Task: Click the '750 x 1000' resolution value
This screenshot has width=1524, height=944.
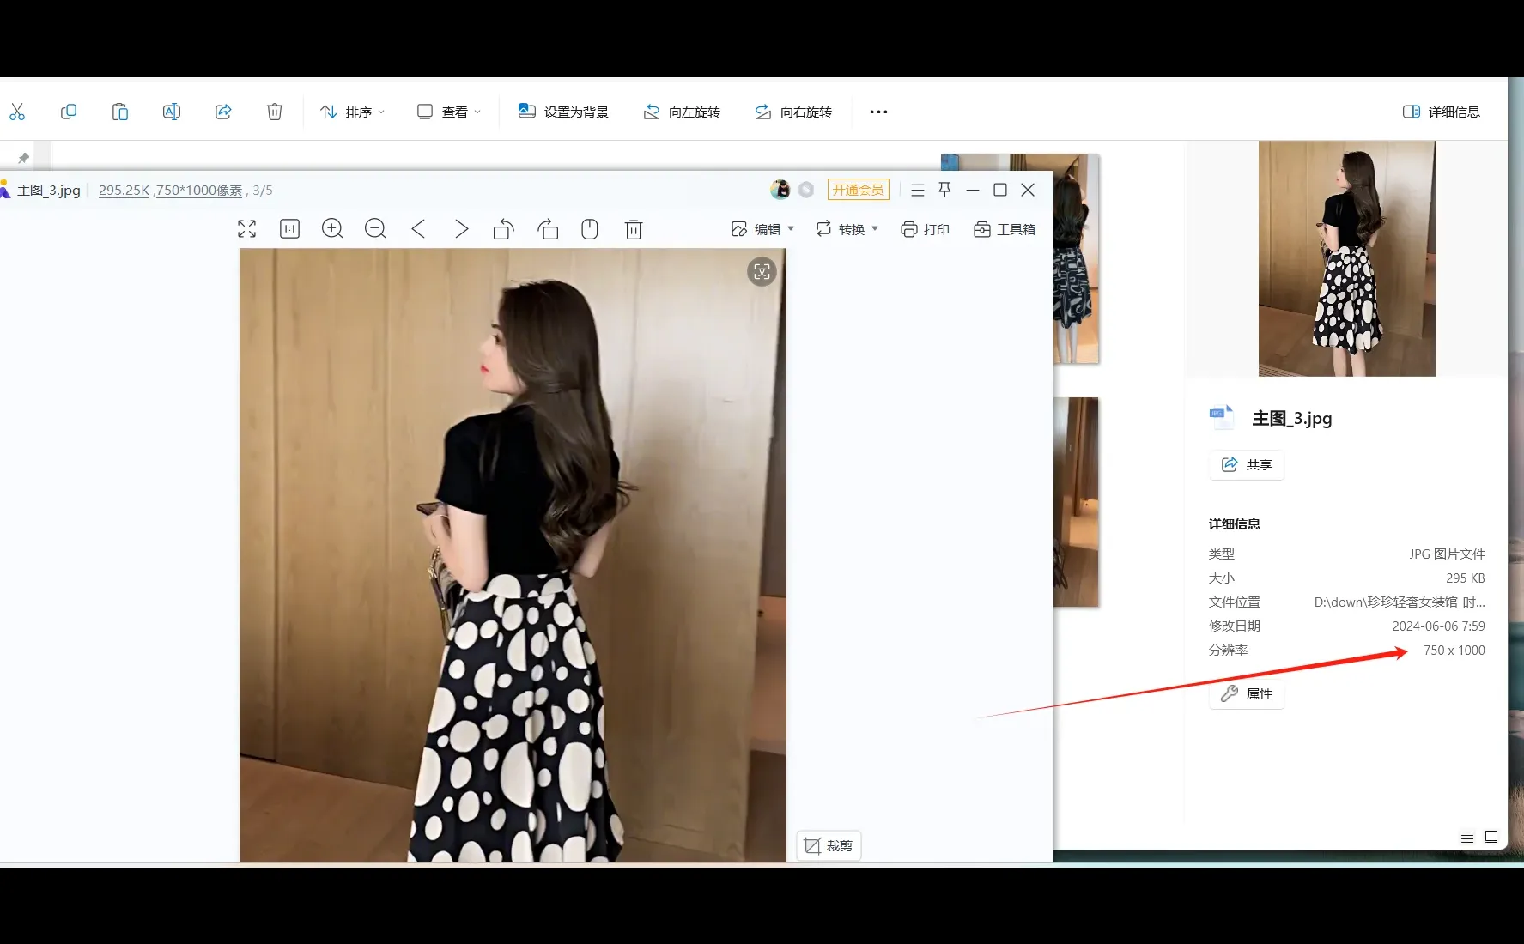Action: tap(1454, 651)
